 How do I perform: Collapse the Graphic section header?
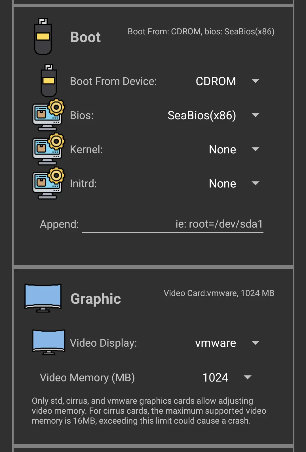tap(96, 299)
